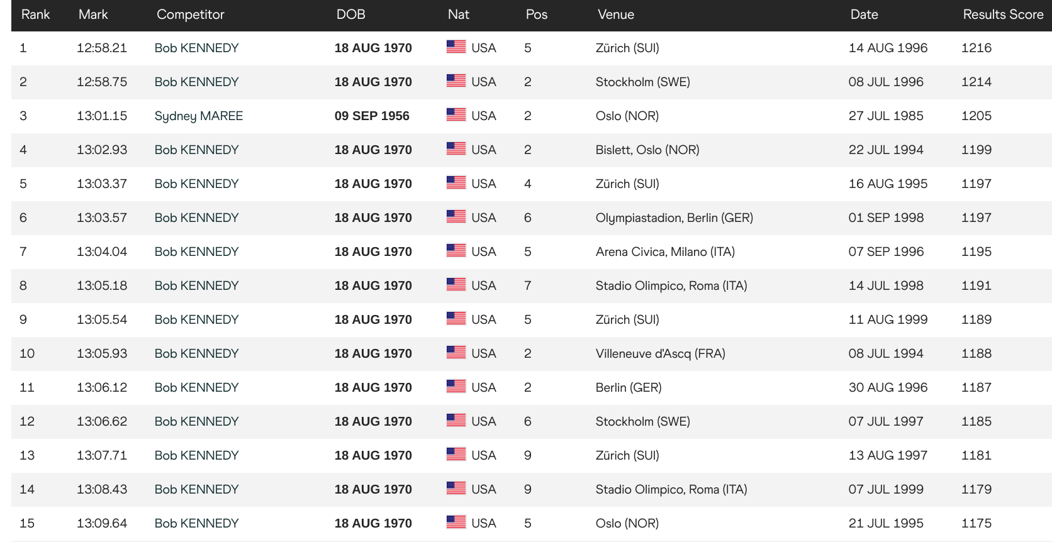Open Sydney MAREE's competitor profile

(x=199, y=116)
